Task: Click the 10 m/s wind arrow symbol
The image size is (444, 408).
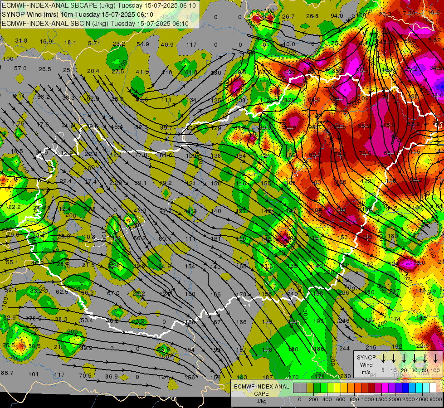Action: click(x=394, y=359)
